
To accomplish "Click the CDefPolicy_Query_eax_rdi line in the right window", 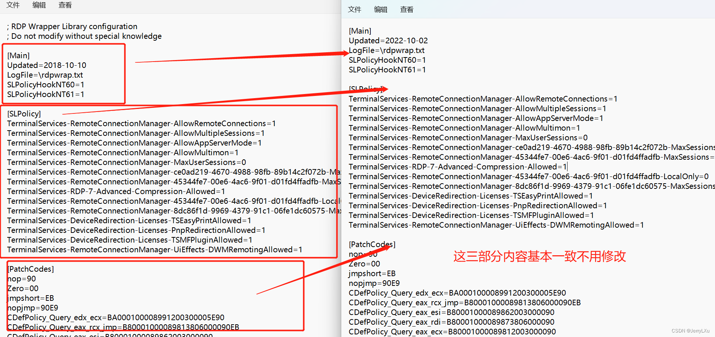I will pyautogui.click(x=452, y=322).
